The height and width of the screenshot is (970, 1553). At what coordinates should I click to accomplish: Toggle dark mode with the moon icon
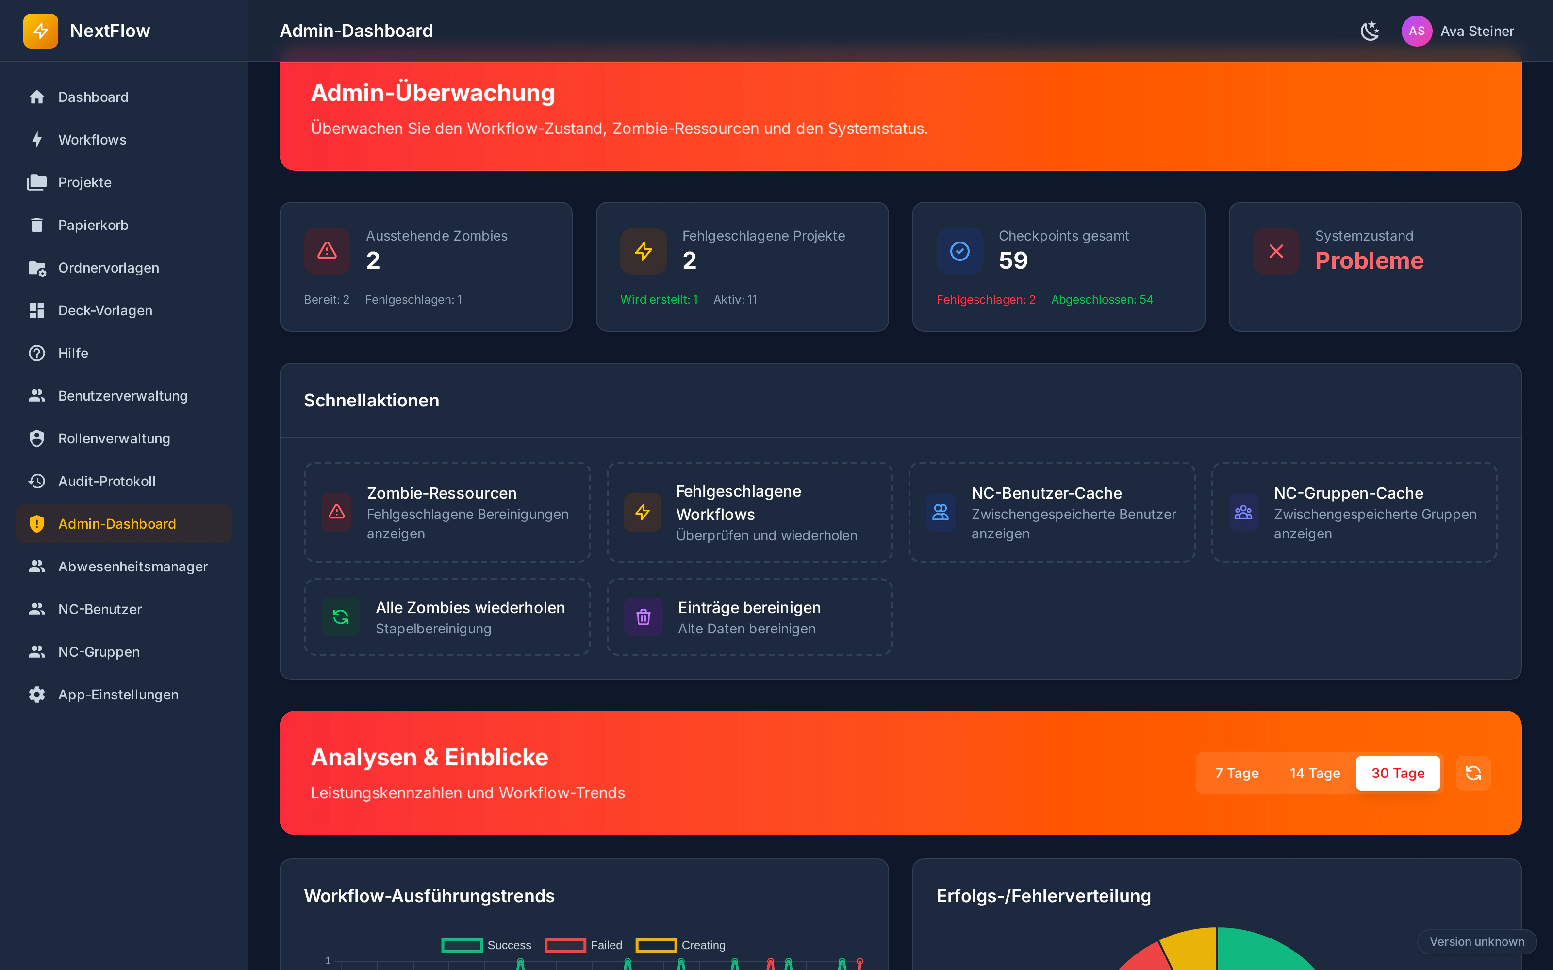tap(1370, 31)
